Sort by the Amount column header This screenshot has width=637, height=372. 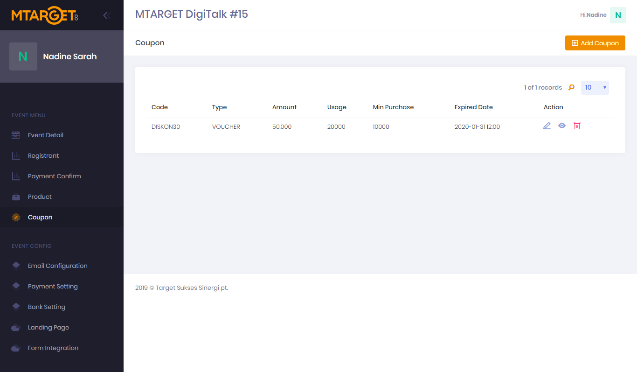(284, 107)
